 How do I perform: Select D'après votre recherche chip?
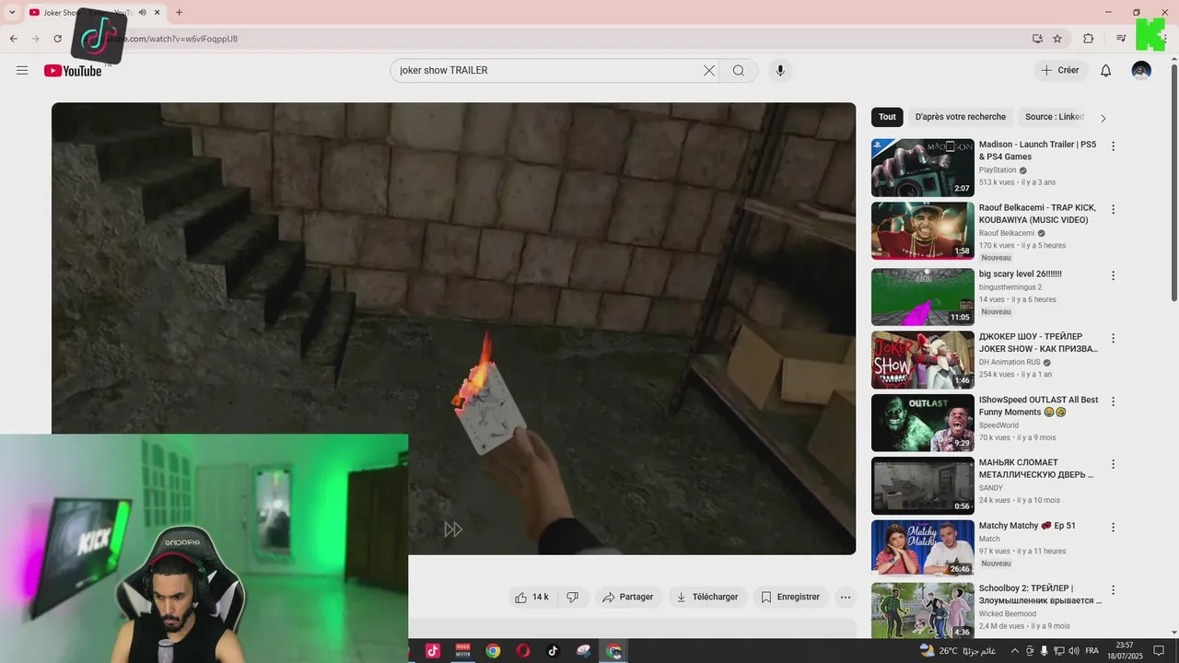click(961, 117)
